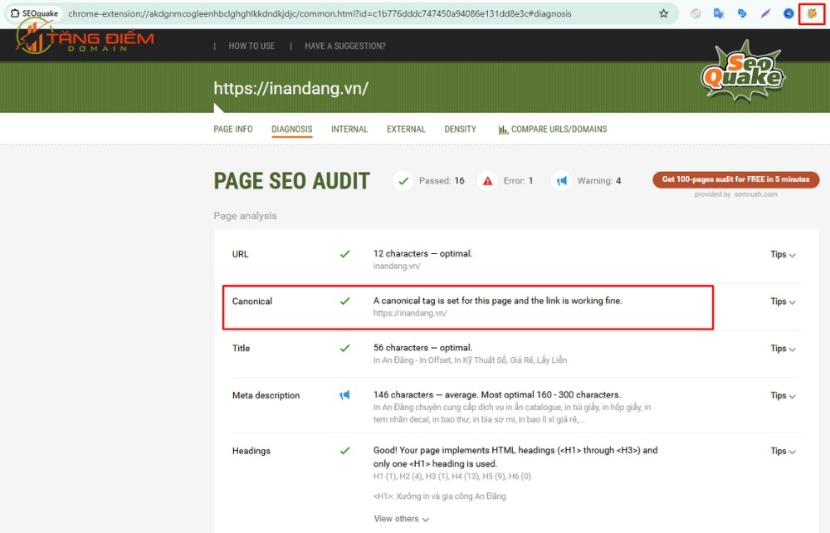The image size is (830, 533).
Task: Open Have A Suggestion link
Action: (x=345, y=46)
